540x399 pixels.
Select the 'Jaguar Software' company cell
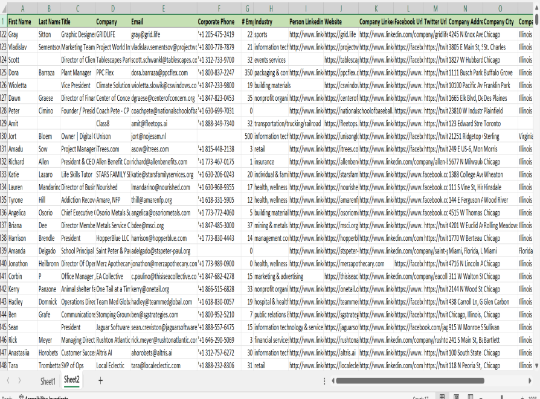point(112,327)
